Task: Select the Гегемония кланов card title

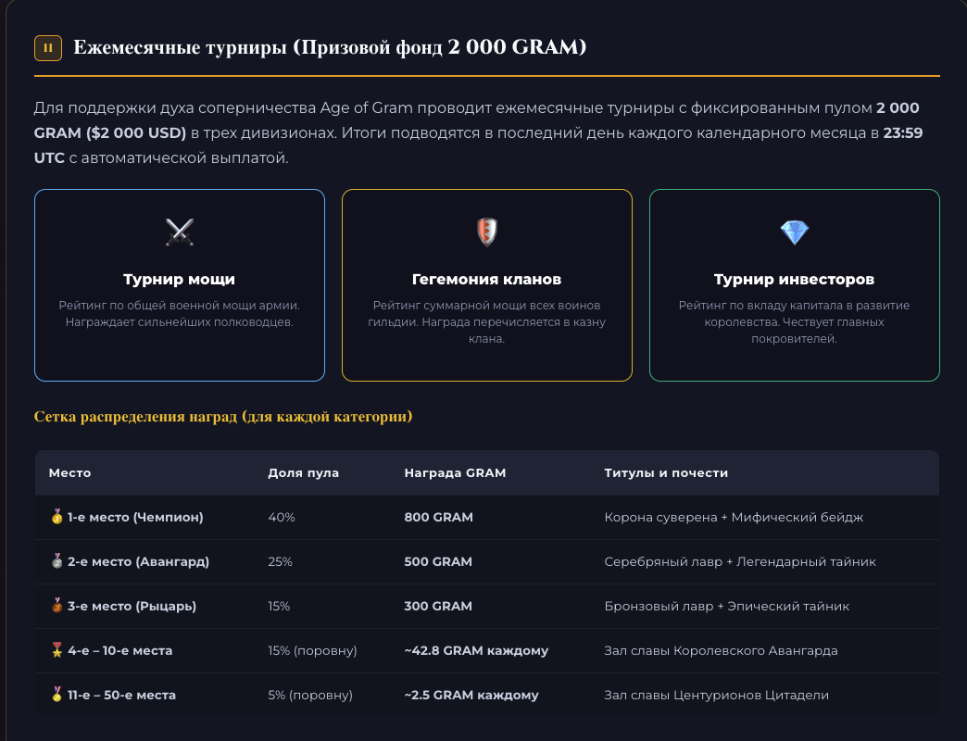Action: 487,279
